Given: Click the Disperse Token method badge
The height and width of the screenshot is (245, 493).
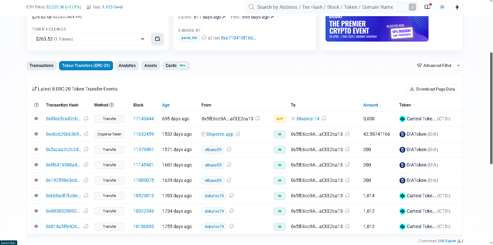Looking at the screenshot, I should tap(109, 134).
